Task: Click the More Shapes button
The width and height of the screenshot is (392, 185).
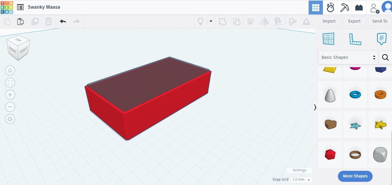Action: 355,176
